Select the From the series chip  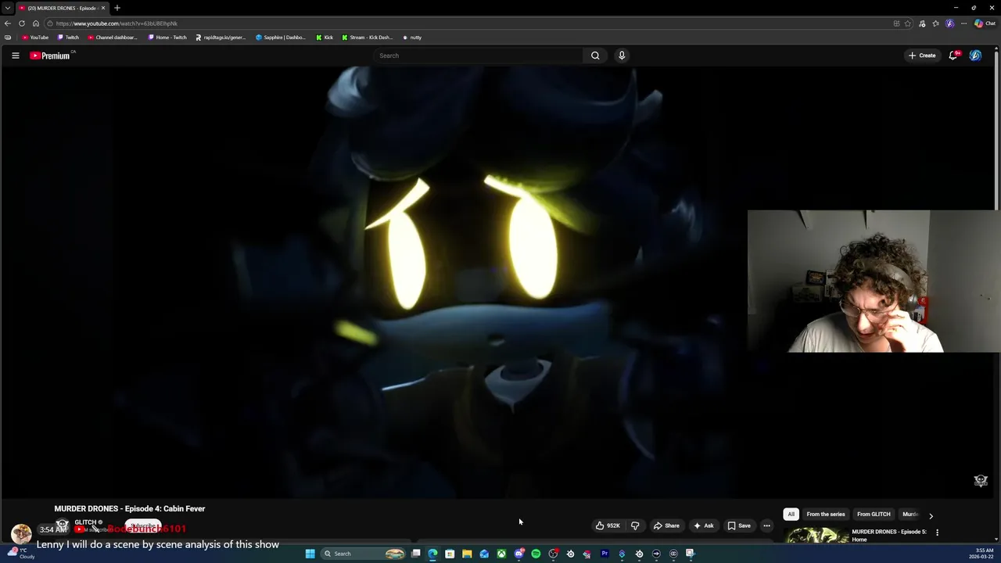pos(826,515)
